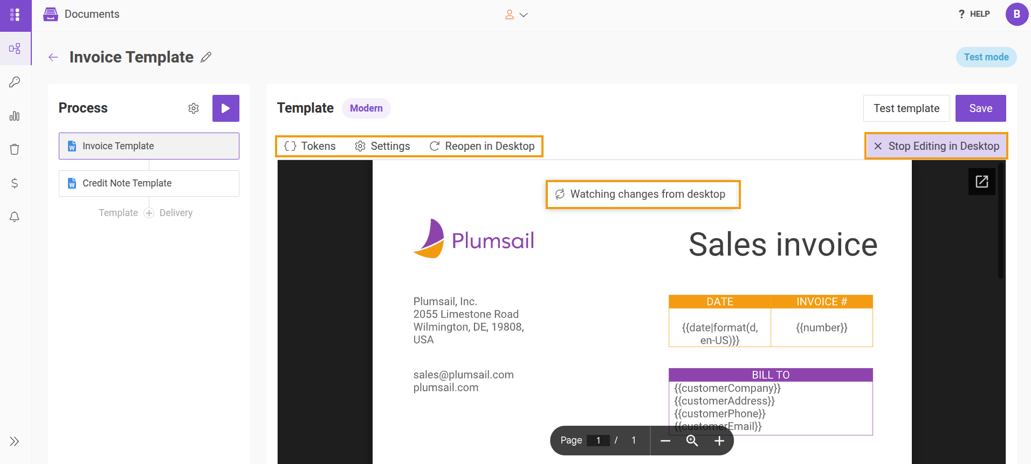Go back using the left arrow
Viewport: 1031px width, 464px height.
click(x=53, y=57)
